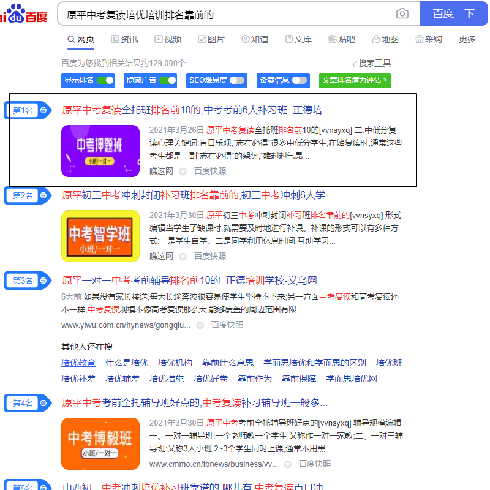490x490 pixels.
Task: Open the result titled 原平中考复读全托班排名前10的
Action: pyautogui.click(x=195, y=110)
